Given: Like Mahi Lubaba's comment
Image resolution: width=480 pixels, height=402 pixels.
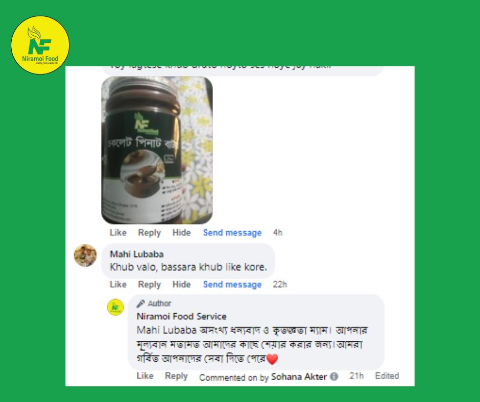Looking at the screenshot, I should (118, 284).
